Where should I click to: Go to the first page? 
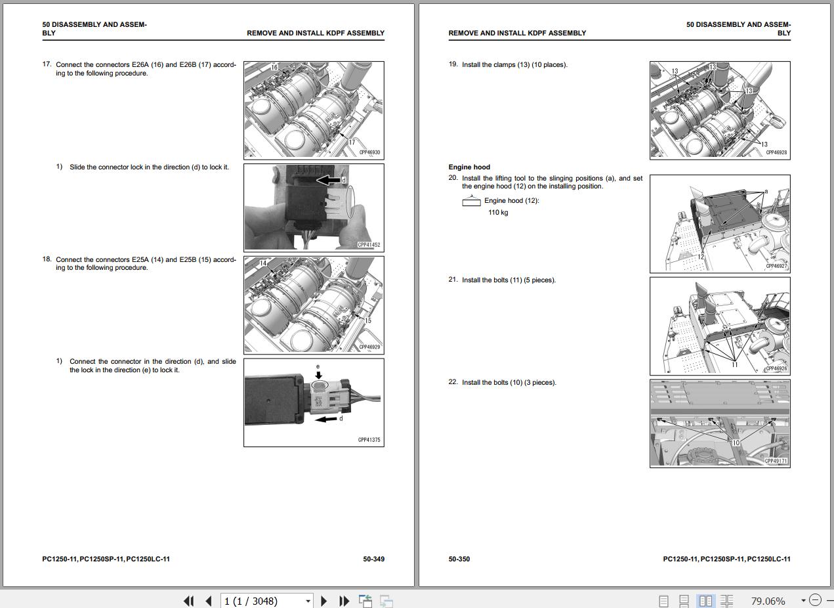coord(189,600)
